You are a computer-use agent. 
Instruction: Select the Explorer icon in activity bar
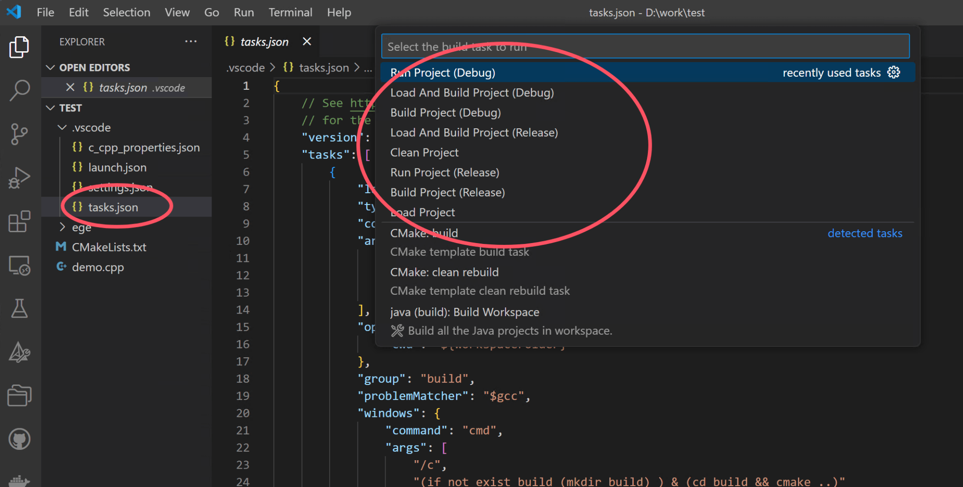[19, 47]
